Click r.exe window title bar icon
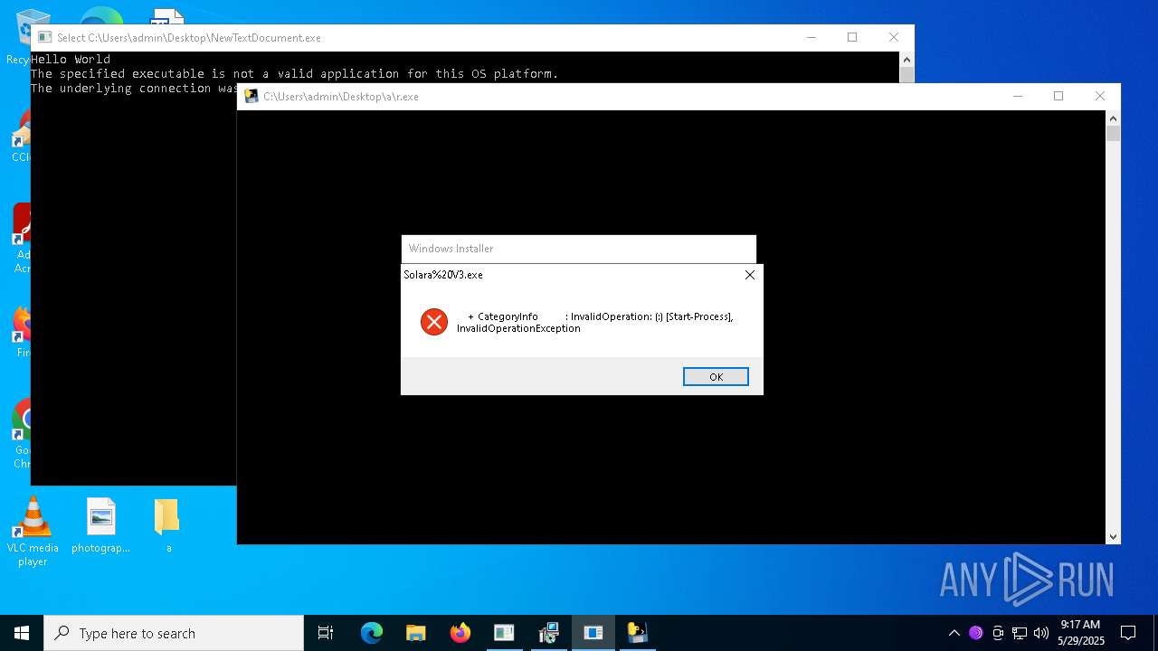Screen dimensions: 1158x651 (x=252, y=97)
